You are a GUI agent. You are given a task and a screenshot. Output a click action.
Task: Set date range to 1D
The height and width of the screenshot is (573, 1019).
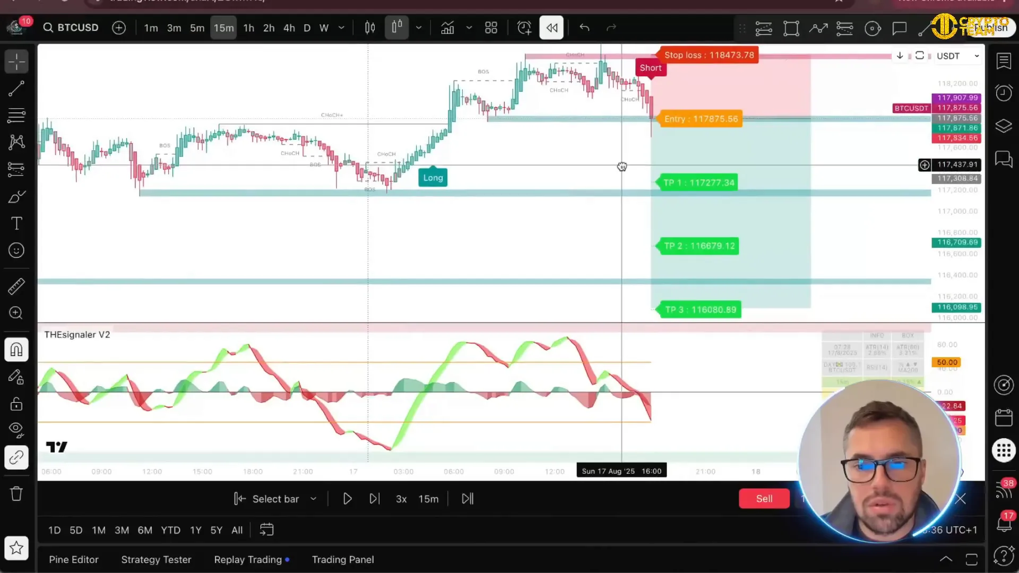coord(55,530)
